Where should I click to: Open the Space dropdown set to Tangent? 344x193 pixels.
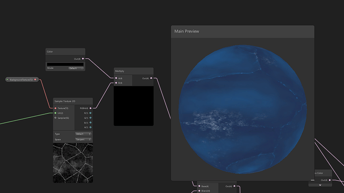click(x=83, y=139)
